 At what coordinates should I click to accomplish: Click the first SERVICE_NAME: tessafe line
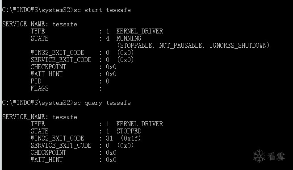(40, 24)
